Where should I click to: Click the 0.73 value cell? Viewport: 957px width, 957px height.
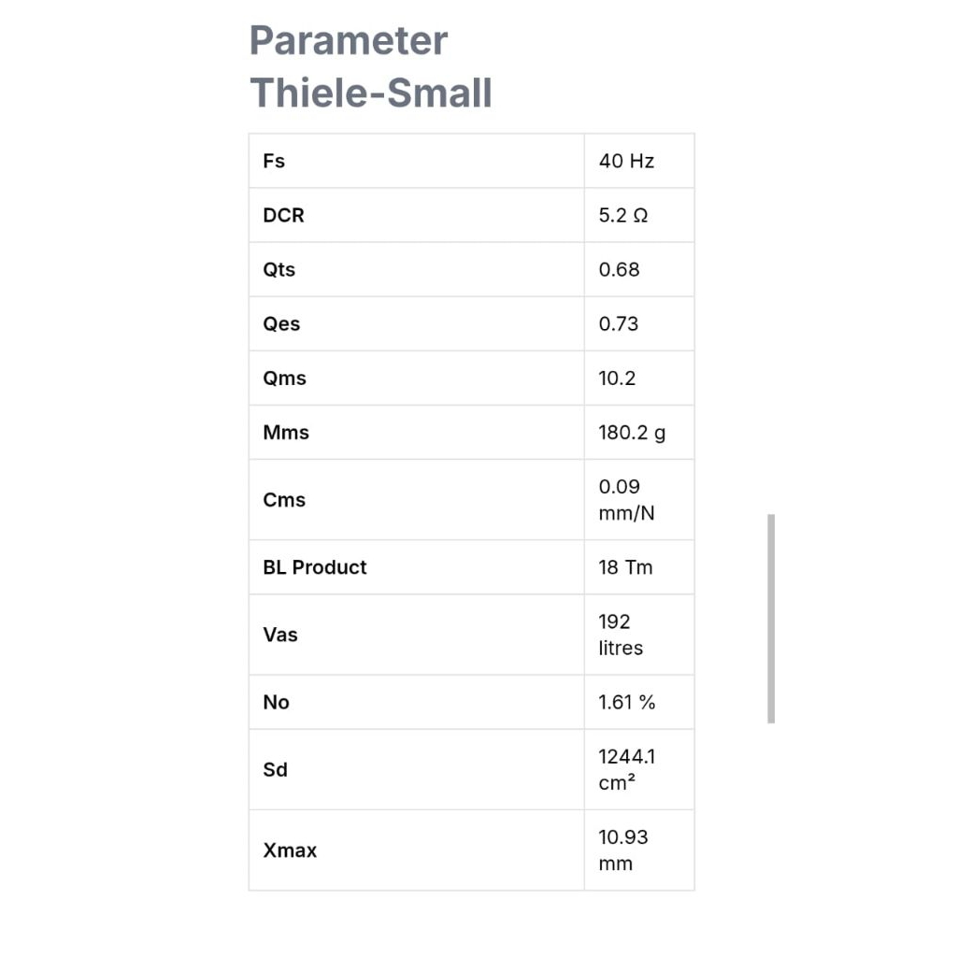619,323
